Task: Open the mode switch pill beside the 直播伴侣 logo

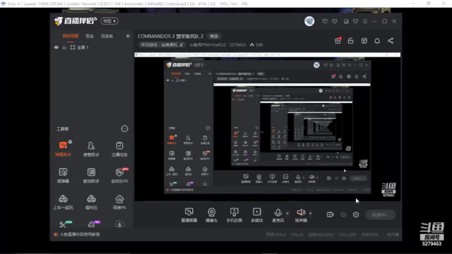Action: point(109,21)
